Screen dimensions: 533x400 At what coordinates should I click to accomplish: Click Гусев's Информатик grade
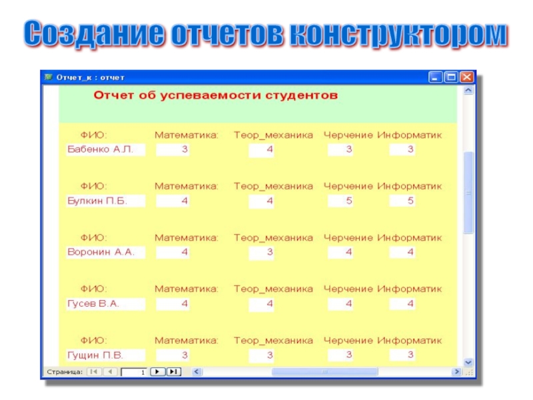[x=402, y=304]
